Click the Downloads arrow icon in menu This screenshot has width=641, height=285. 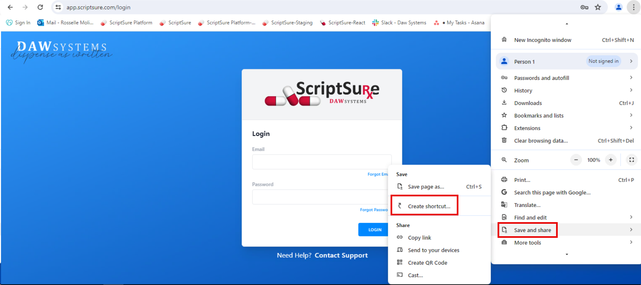pyautogui.click(x=504, y=103)
